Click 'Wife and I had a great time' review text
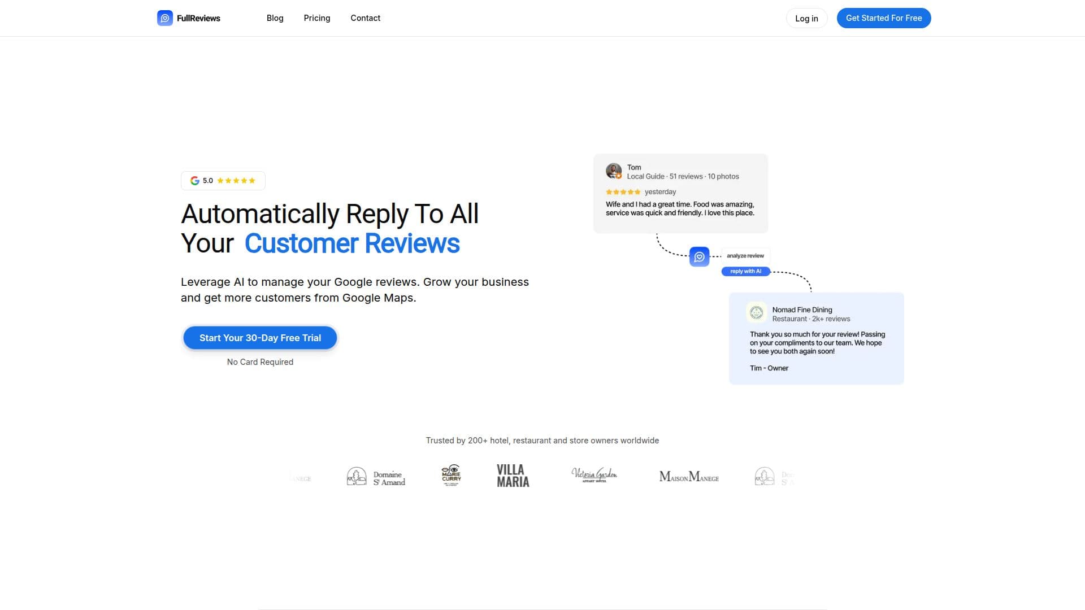Image resolution: width=1085 pixels, height=610 pixels. pos(680,208)
